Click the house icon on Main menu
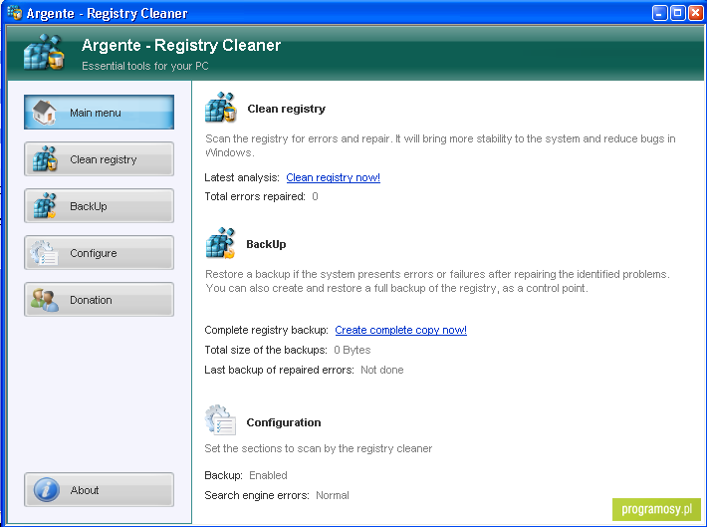This screenshot has width=707, height=527. [x=44, y=113]
